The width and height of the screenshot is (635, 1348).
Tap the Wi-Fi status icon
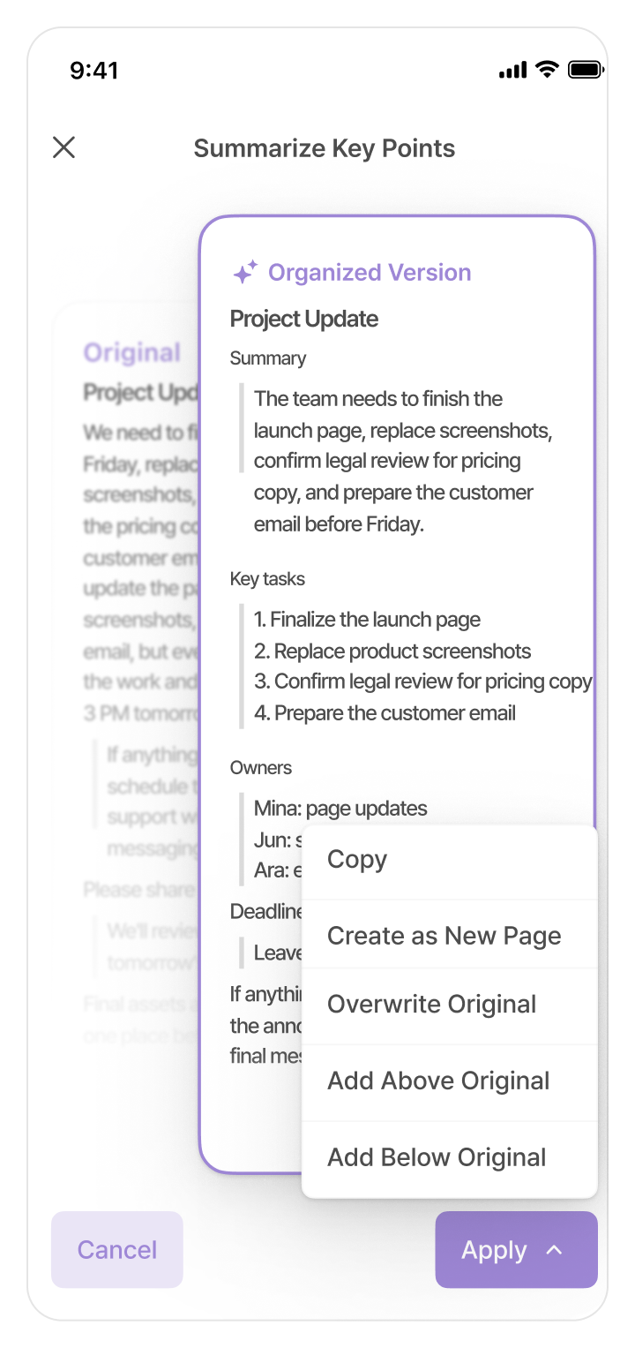pos(548,70)
